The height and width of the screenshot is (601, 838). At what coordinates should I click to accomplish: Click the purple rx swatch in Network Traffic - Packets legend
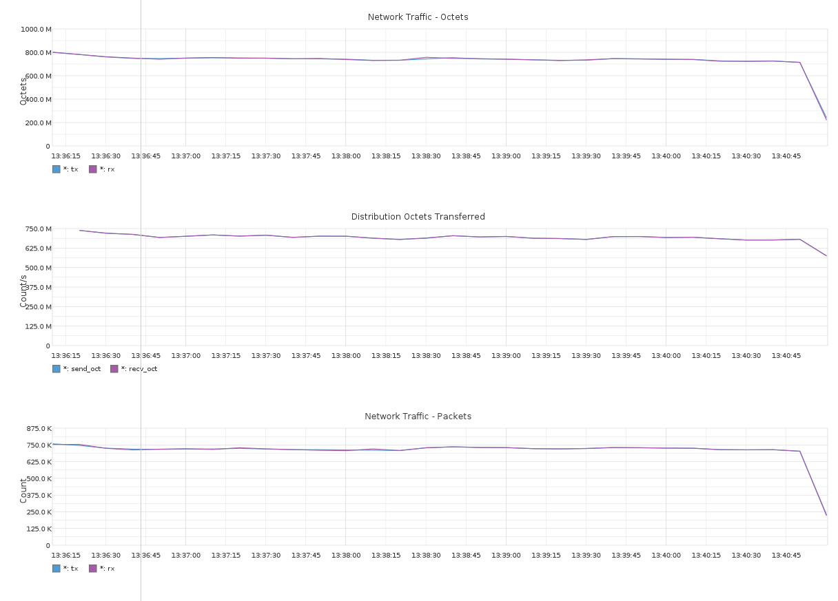pyautogui.click(x=93, y=569)
